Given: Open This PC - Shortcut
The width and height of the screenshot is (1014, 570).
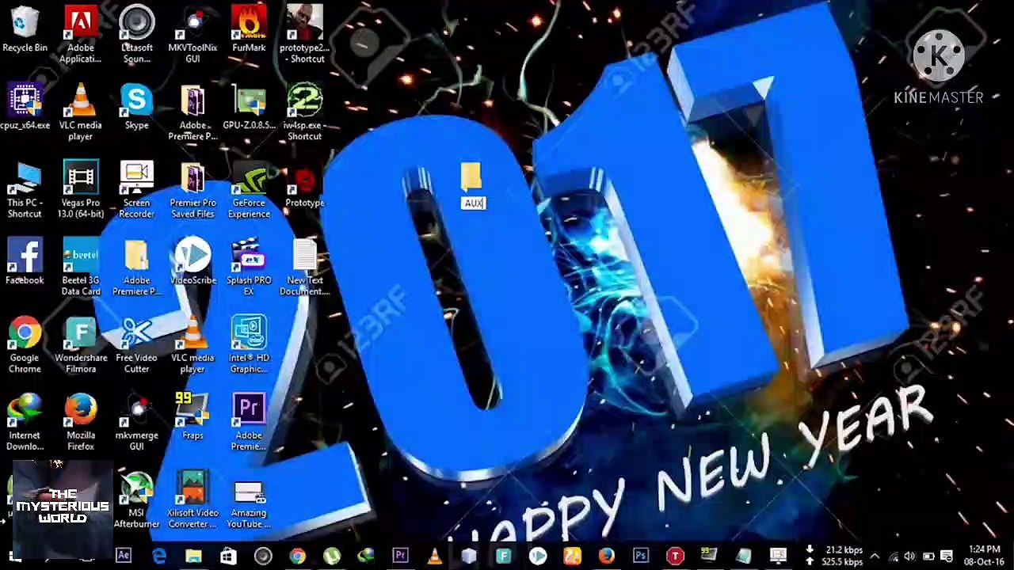Looking at the screenshot, I should (x=25, y=190).
